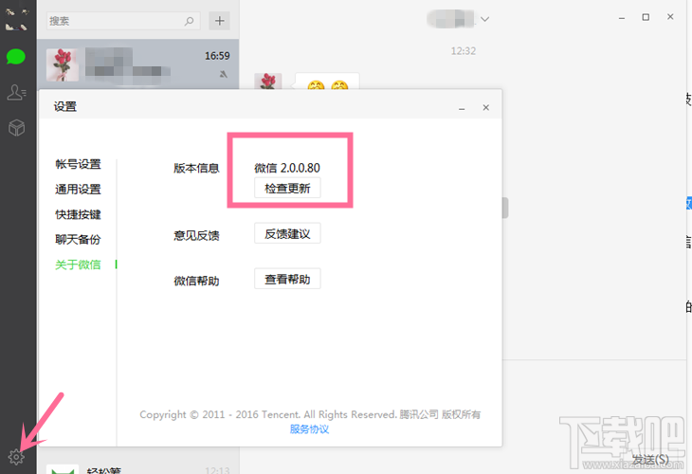Open the 快捷按键 settings tab
This screenshot has width=692, height=474.
pyautogui.click(x=78, y=214)
